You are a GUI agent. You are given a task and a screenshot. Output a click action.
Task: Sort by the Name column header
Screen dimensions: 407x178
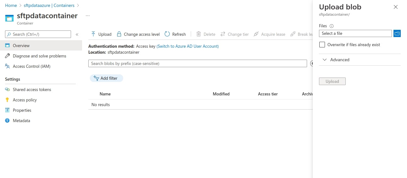105,94
